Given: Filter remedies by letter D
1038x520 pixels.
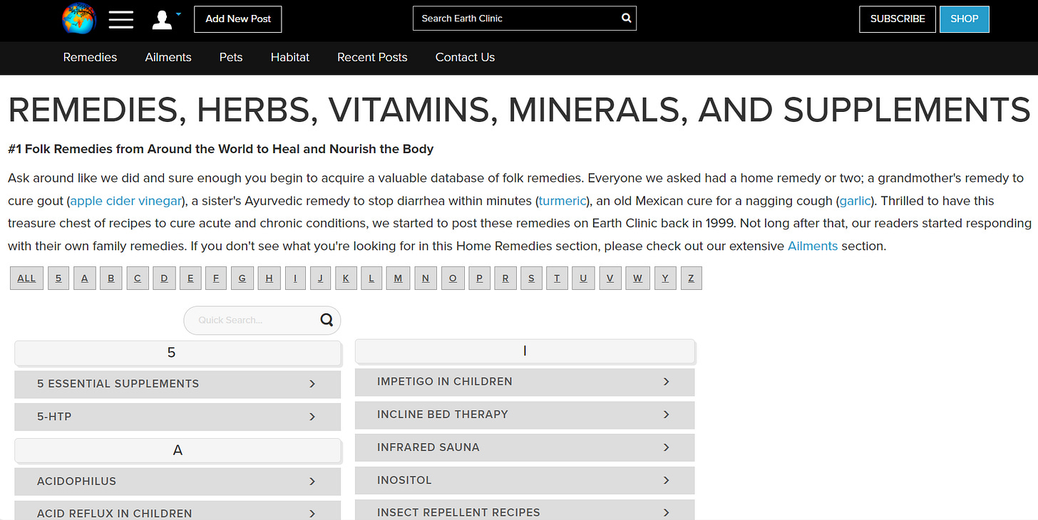Looking at the screenshot, I should click(164, 279).
